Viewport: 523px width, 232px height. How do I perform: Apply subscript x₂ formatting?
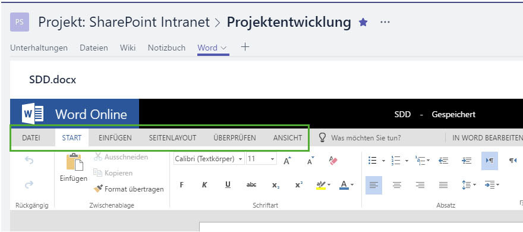point(275,185)
